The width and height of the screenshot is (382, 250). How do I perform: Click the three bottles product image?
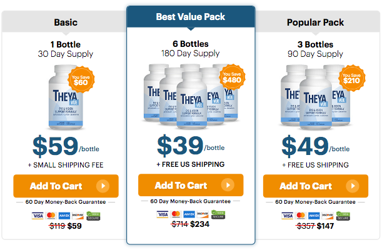coord(316,97)
